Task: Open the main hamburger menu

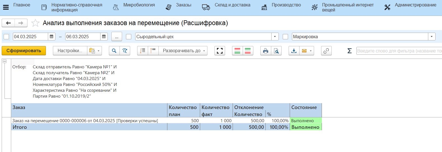Action: tap(6, 7)
